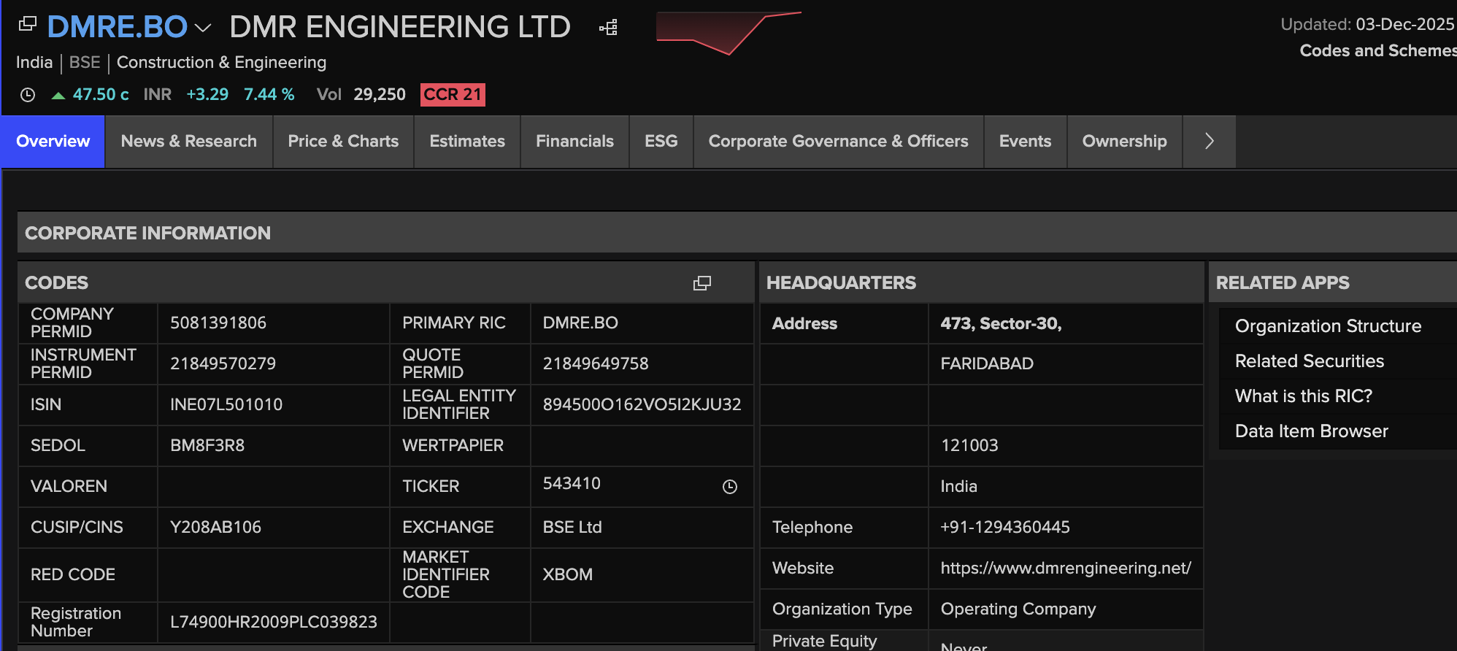Select the telephone number +91-1294360445
Viewport: 1457px width, 651px height.
click(1005, 528)
